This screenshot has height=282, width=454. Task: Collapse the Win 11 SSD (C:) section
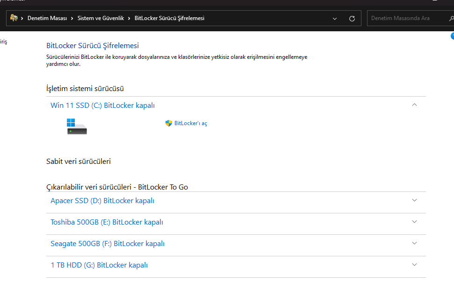414,105
